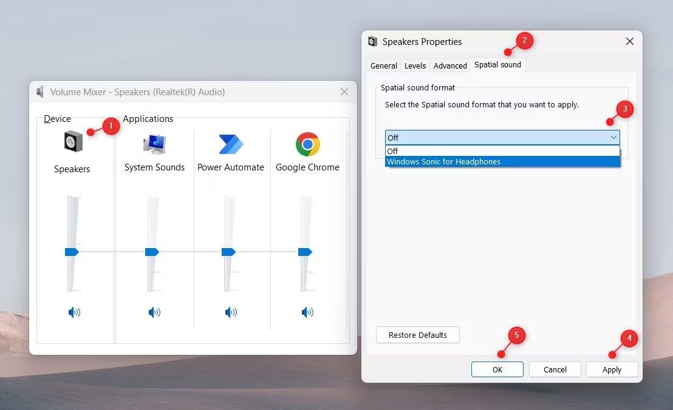Mute Google Chrome volume

pos(307,312)
